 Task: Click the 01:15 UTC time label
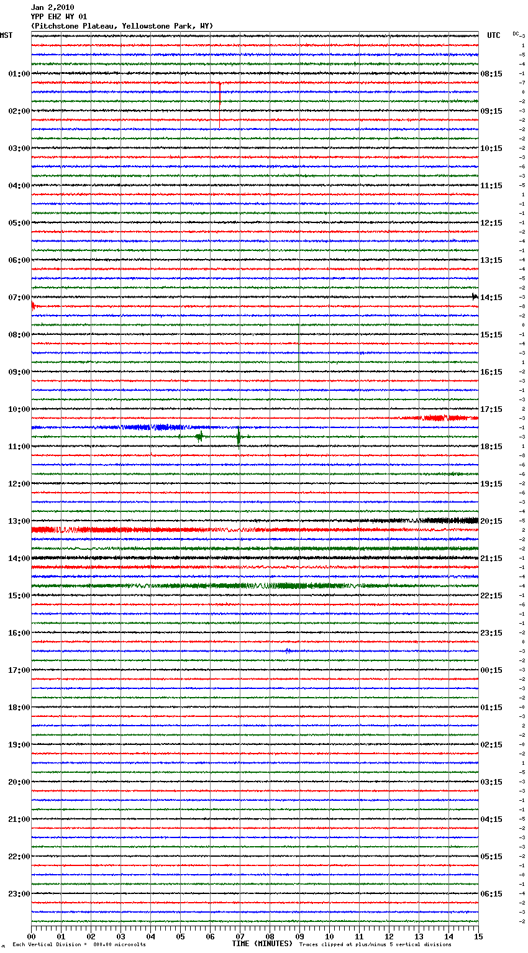491,708
